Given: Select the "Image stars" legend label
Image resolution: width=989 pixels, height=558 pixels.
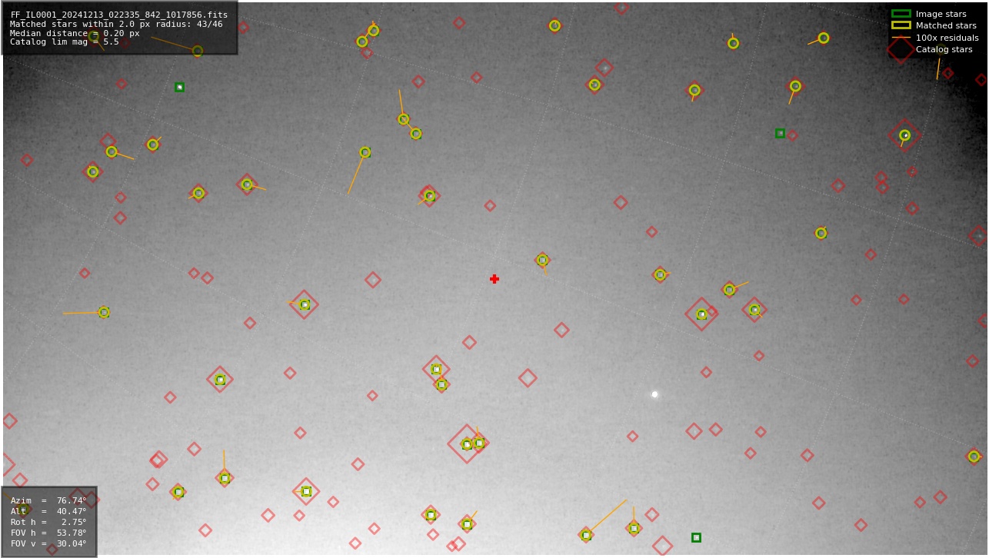Looking at the screenshot, I should click(941, 14).
